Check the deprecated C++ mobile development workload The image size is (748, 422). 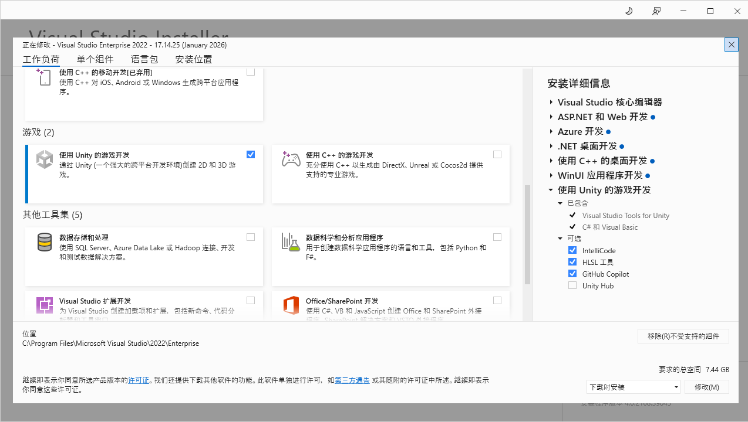tap(251, 72)
